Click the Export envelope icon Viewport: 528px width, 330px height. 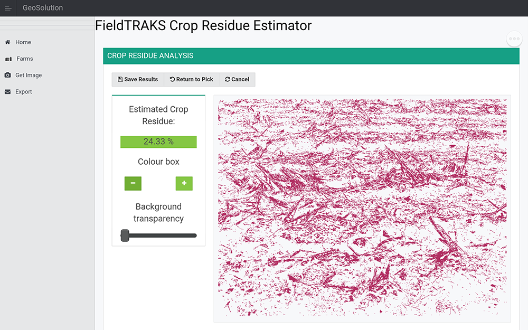click(x=7, y=92)
